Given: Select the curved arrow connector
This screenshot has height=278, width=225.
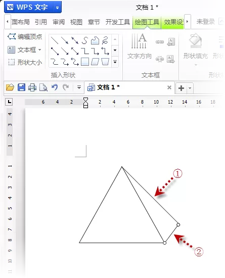Looking at the screenshot, I should 65,62.
